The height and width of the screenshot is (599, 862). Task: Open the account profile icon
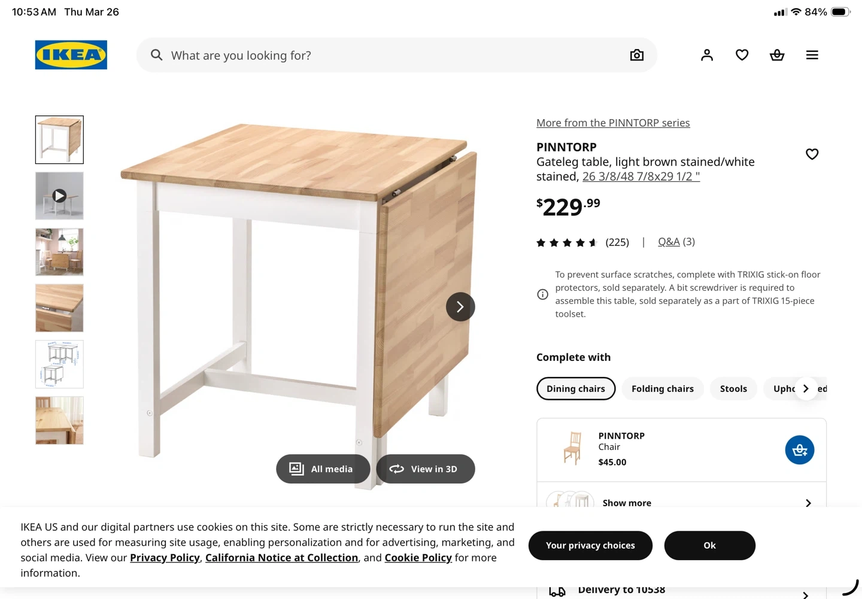[706, 55]
